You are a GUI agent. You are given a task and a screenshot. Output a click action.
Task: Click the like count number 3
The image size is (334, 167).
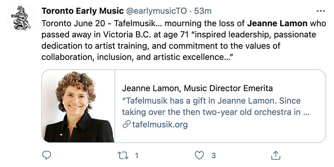[x=213, y=155]
